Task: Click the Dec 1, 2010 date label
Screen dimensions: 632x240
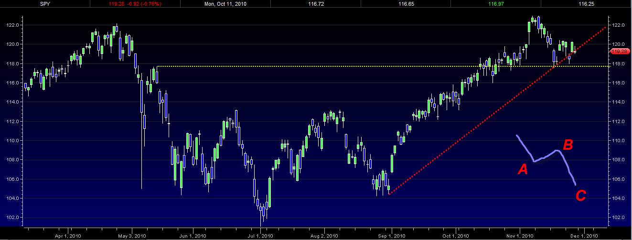Action: [x=585, y=236]
